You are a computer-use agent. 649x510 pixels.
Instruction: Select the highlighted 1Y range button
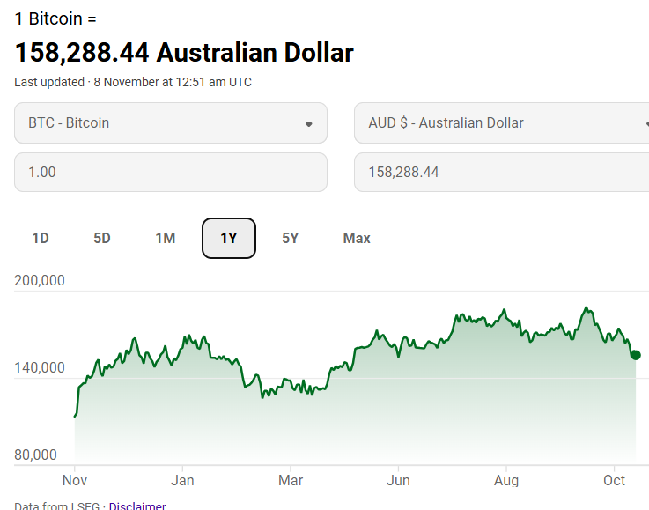[229, 238]
